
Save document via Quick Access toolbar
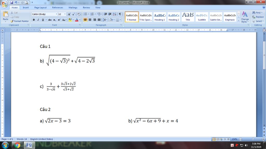pos(11,3)
